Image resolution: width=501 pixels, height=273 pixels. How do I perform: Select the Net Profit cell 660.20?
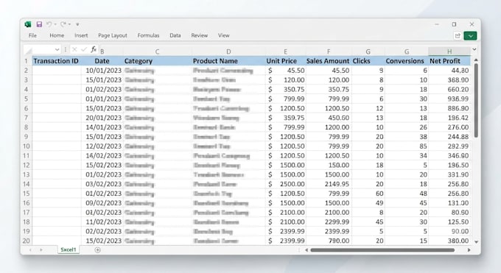click(449, 89)
